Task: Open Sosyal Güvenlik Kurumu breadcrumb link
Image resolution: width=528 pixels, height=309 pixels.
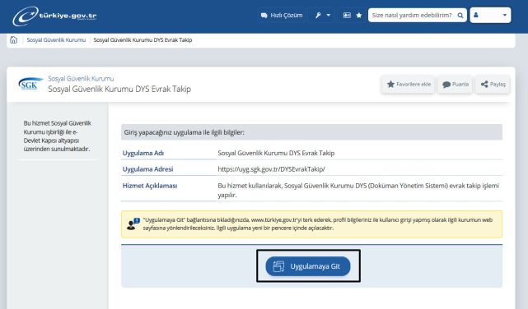Action: (56, 40)
